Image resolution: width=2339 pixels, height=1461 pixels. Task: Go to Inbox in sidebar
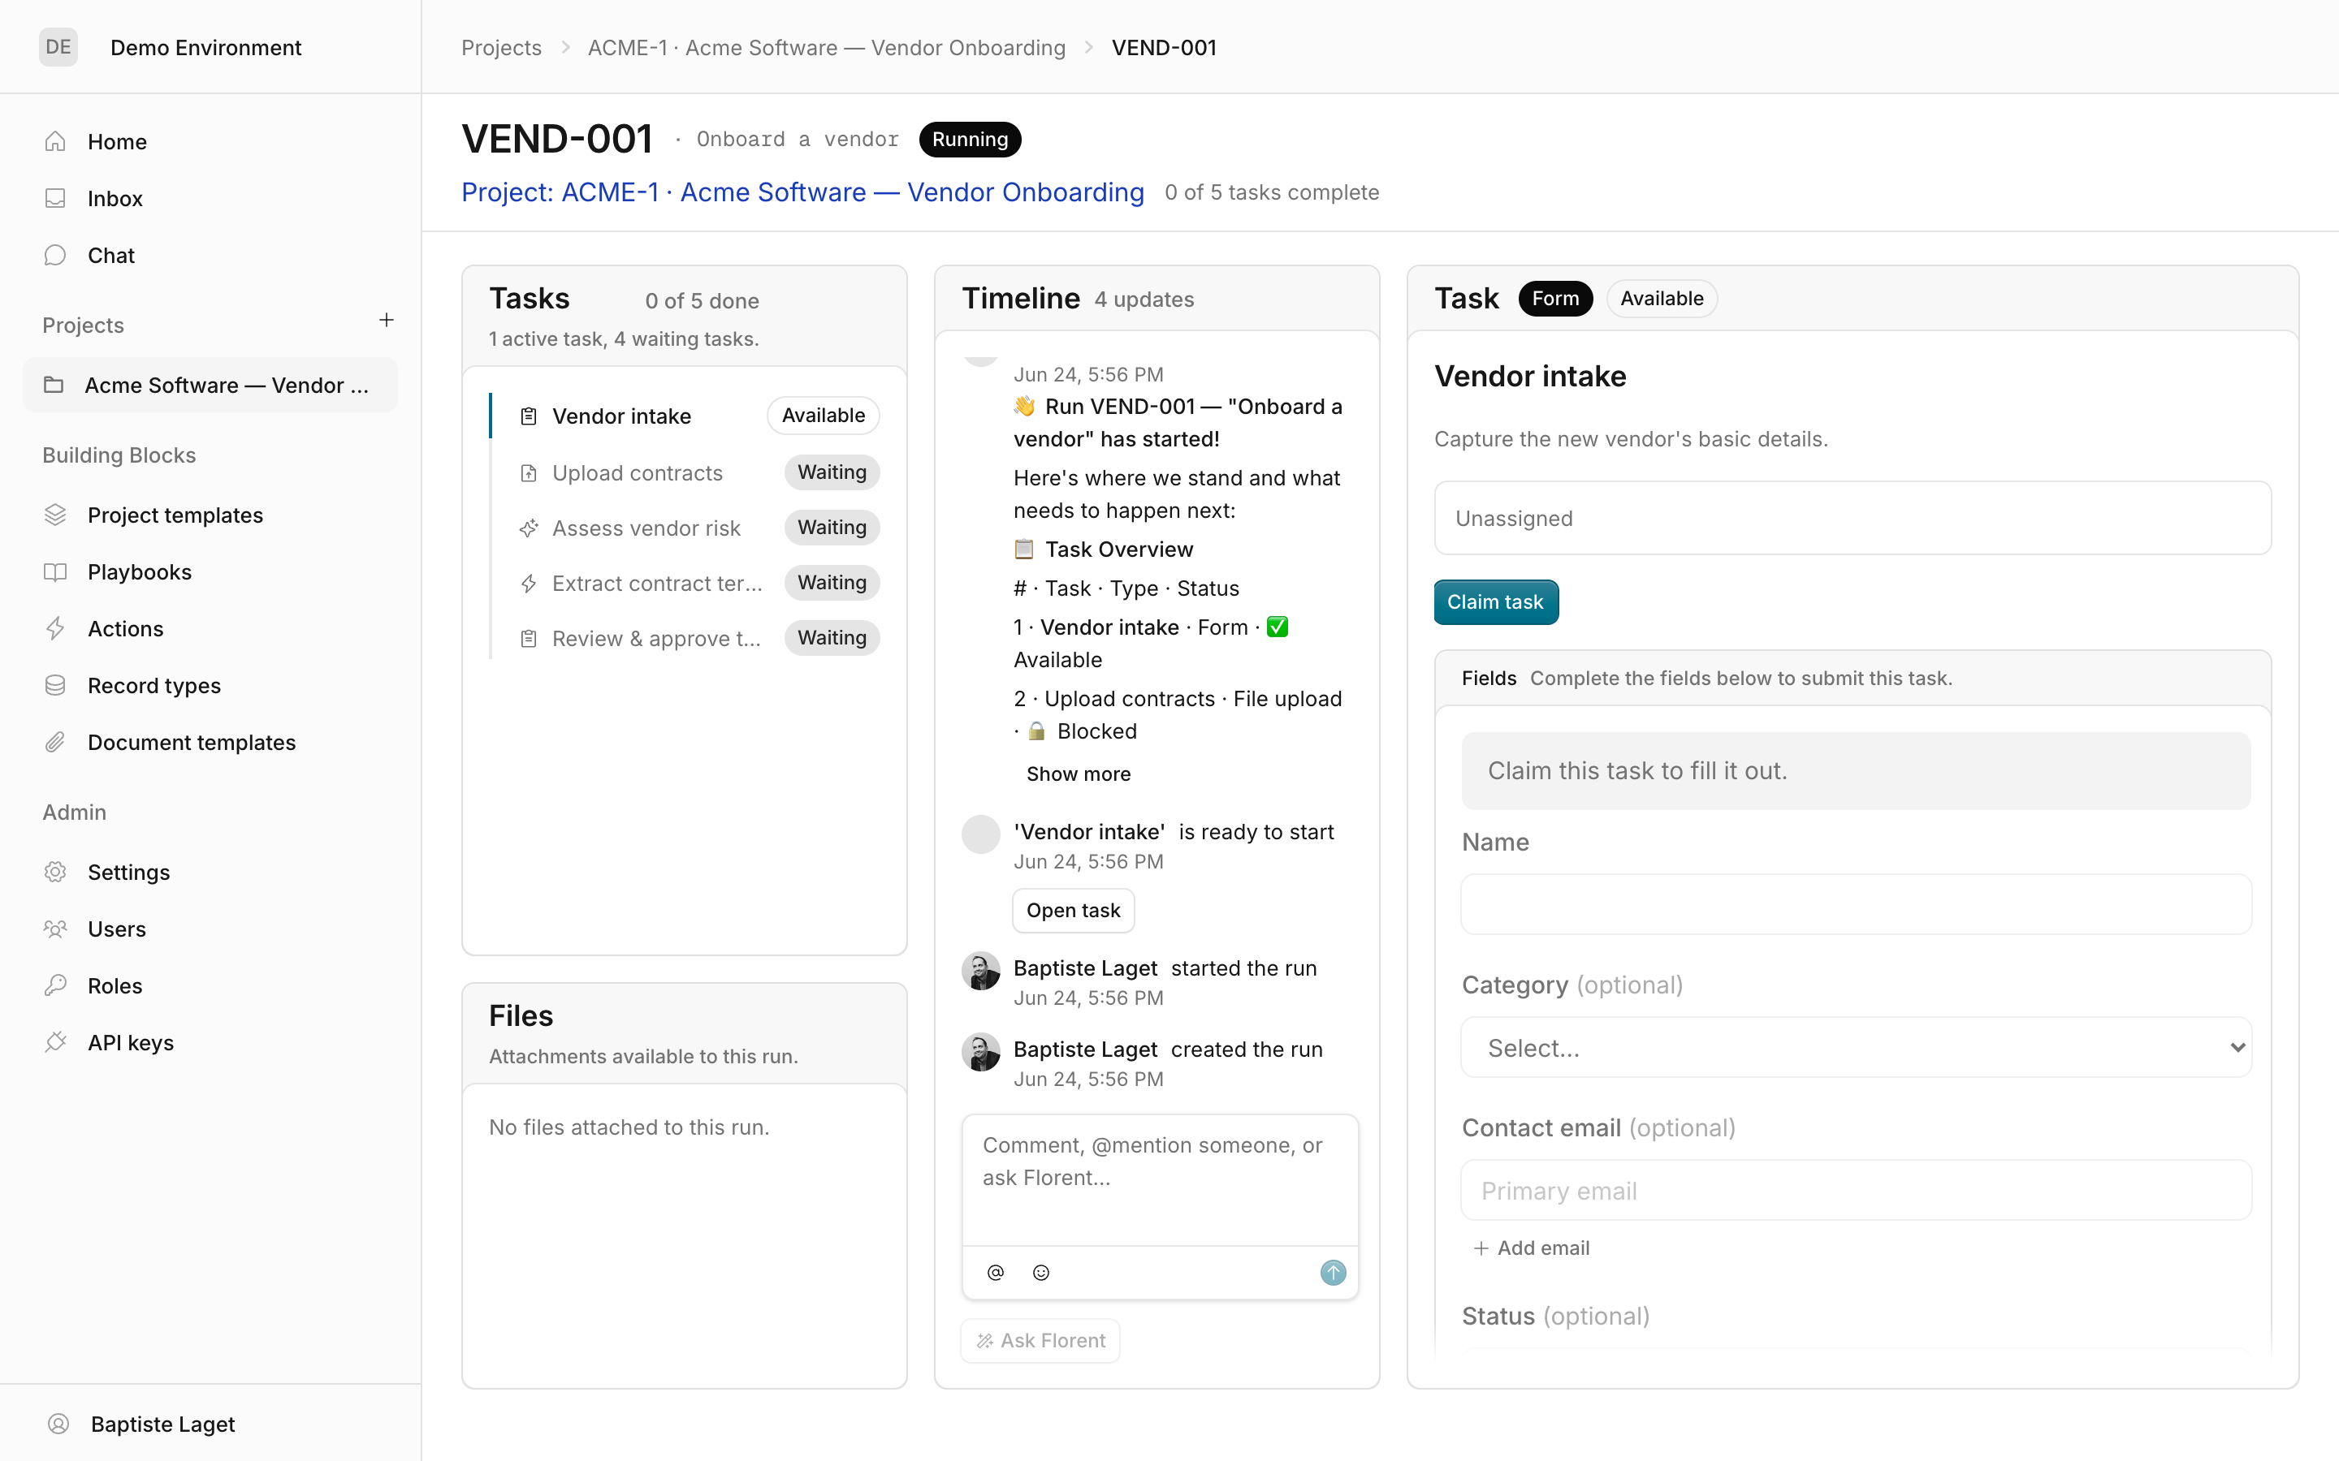[210, 198]
